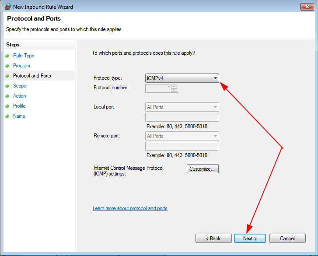
Task: Go to the Scope step
Action: click(20, 86)
